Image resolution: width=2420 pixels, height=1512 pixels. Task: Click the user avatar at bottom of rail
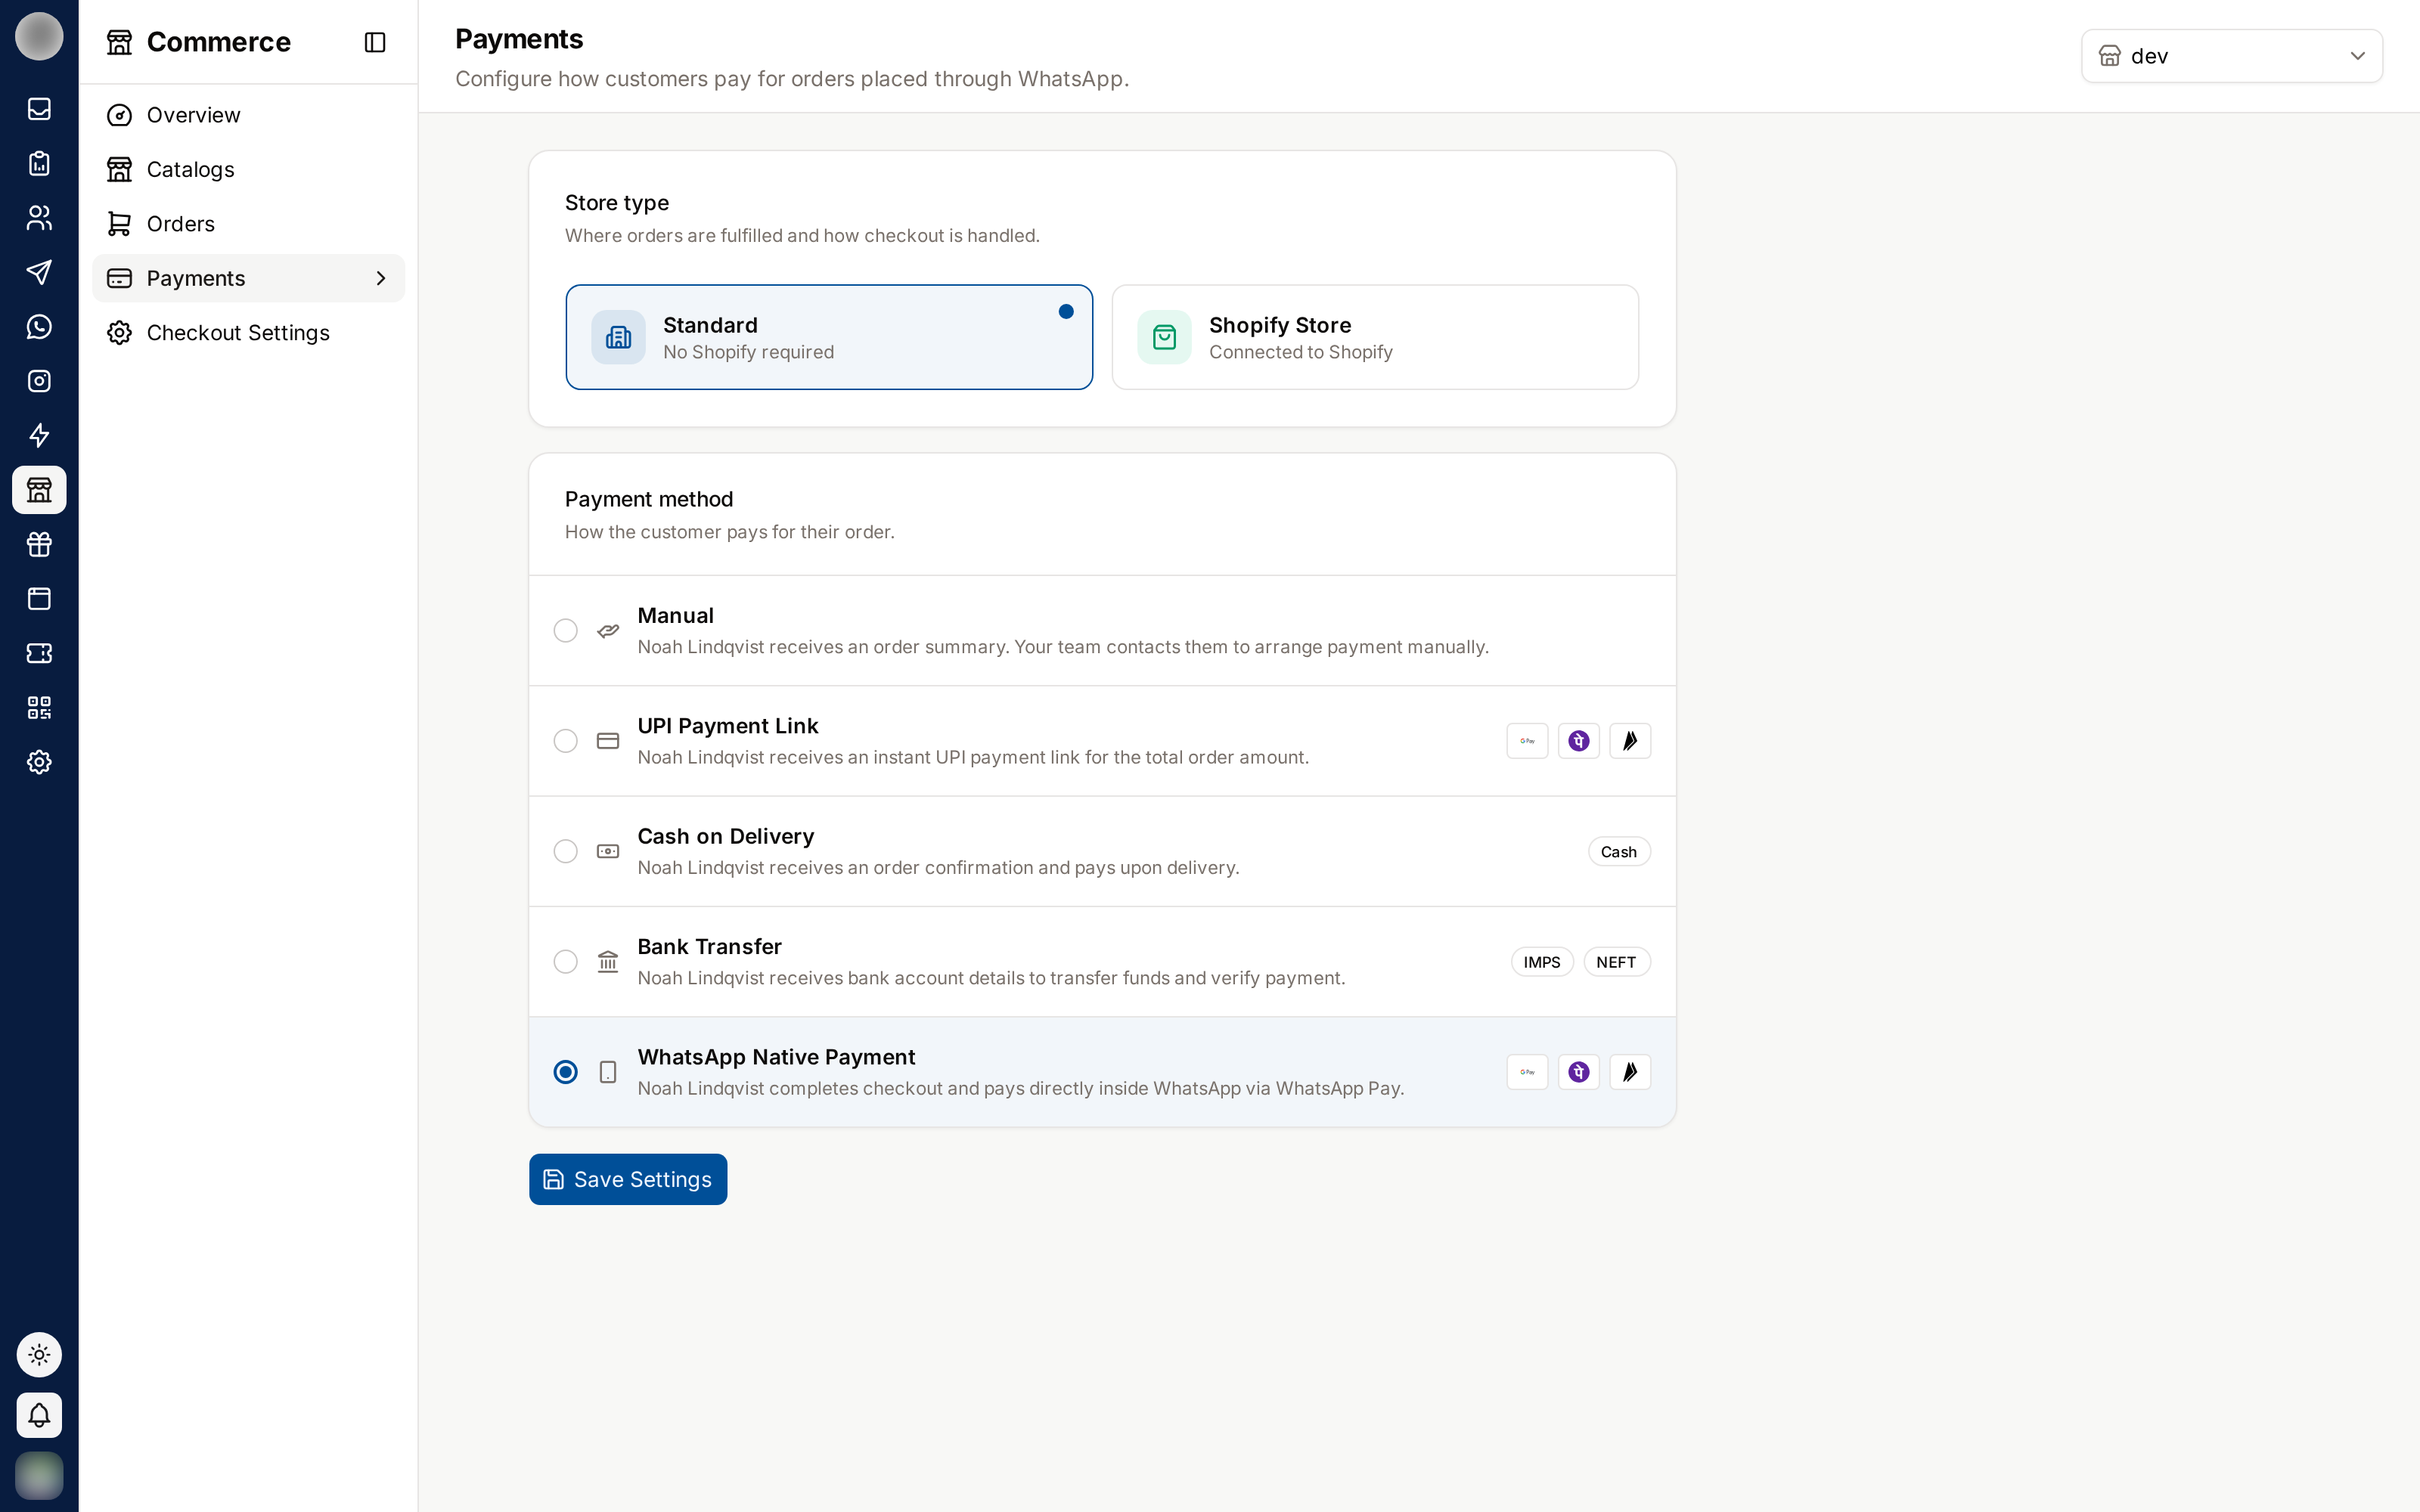pyautogui.click(x=39, y=1475)
